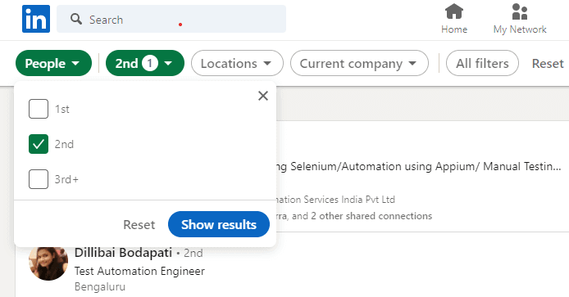Click the Selenium/Automation headline text
Viewport: 569px width, 297px height.
419,166
